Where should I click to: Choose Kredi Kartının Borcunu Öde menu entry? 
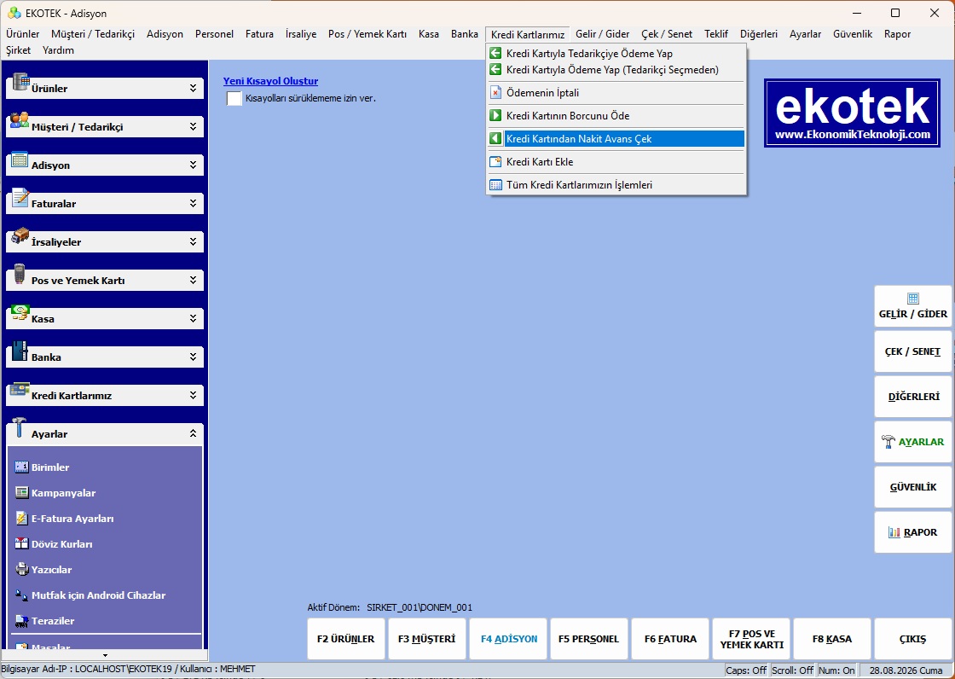pyautogui.click(x=616, y=116)
